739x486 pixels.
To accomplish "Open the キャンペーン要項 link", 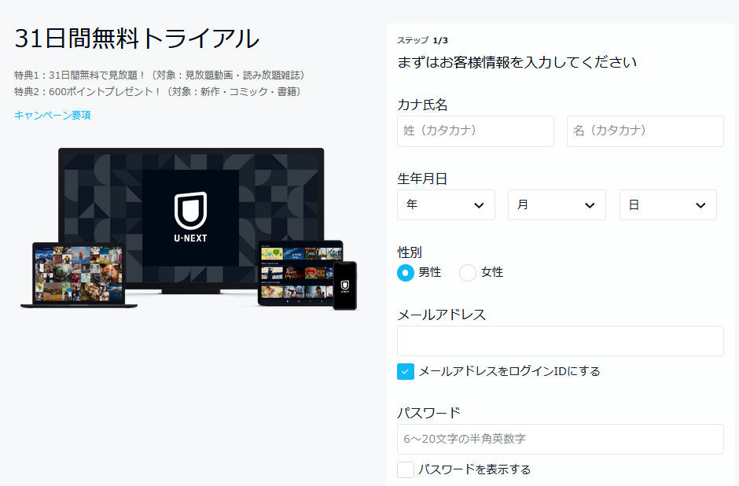I will coord(53,115).
